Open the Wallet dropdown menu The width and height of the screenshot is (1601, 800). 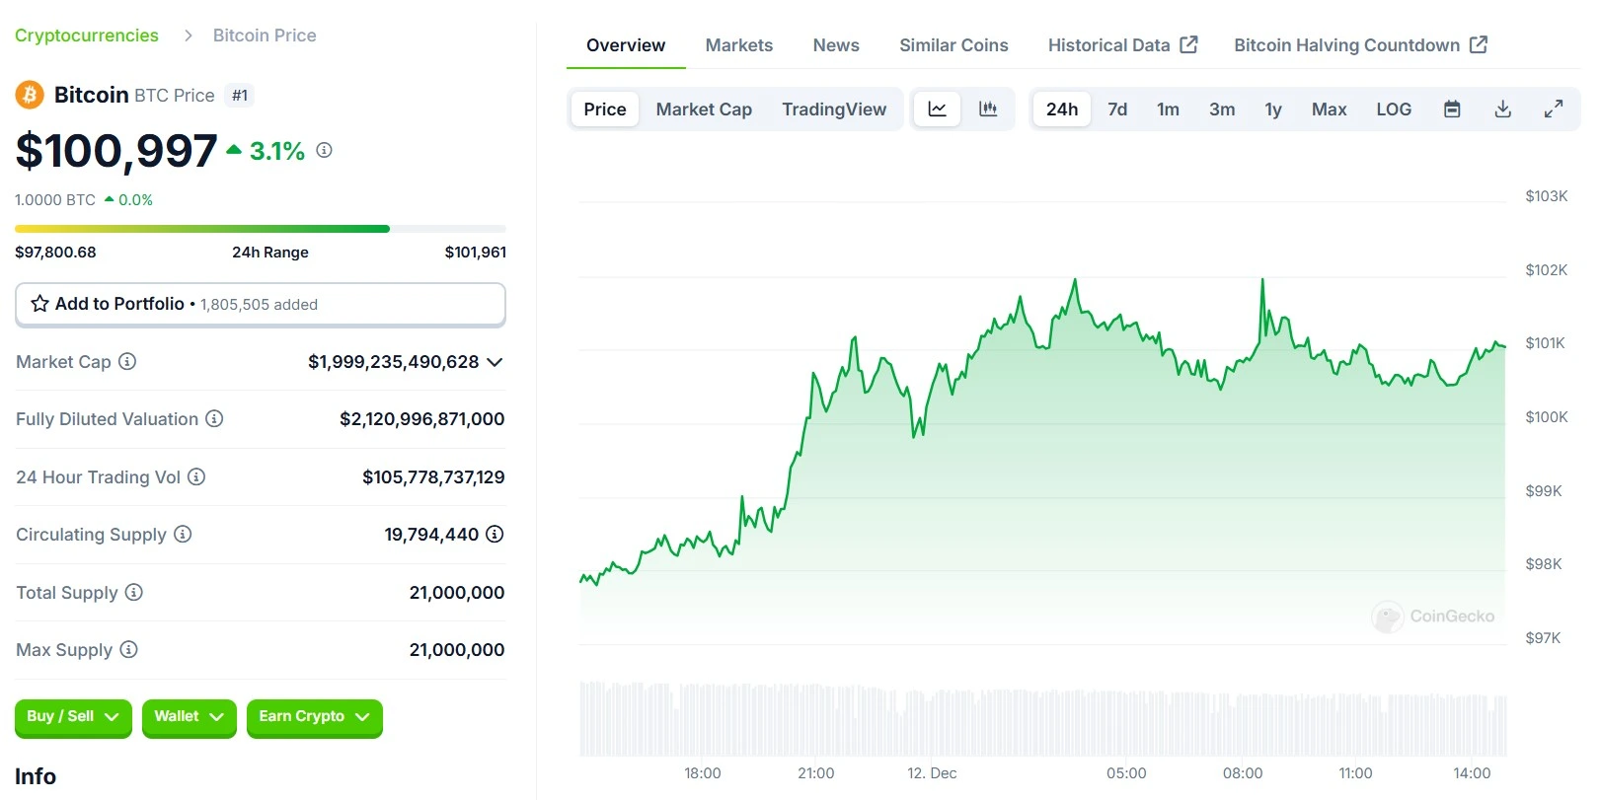189,717
